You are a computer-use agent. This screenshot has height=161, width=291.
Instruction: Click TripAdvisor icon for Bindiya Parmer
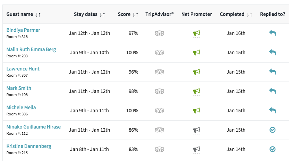pyautogui.click(x=160, y=33)
